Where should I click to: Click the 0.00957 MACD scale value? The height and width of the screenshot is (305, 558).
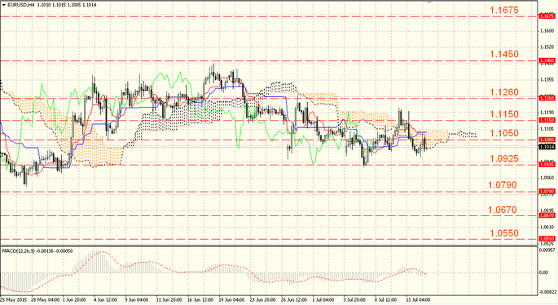coord(547,250)
